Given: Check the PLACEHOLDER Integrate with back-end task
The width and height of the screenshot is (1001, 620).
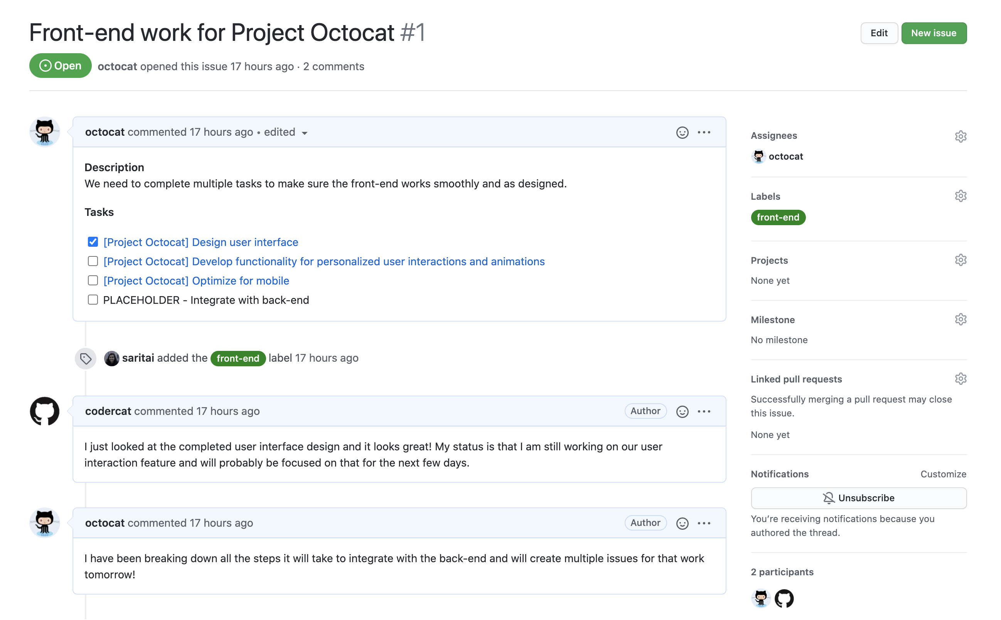Looking at the screenshot, I should [92, 300].
